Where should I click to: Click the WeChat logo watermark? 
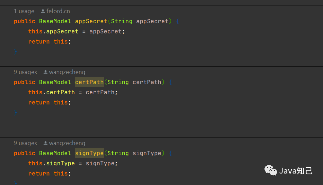271,170
